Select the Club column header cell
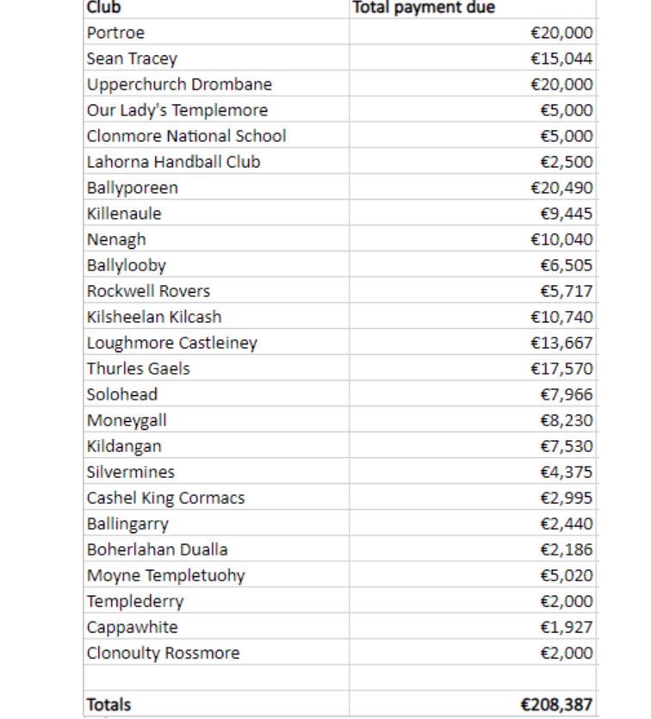The width and height of the screenshot is (651, 719). click(216, 9)
